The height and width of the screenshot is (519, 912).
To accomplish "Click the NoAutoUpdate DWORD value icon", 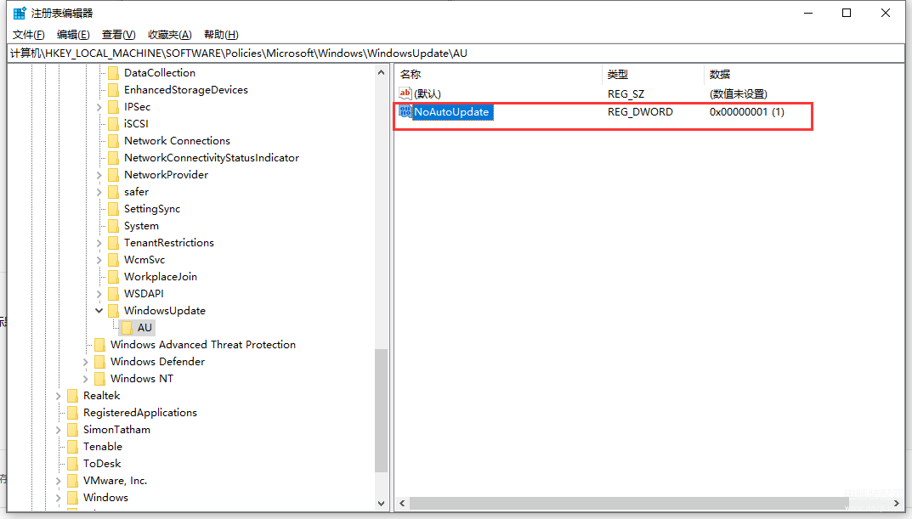I will [x=405, y=111].
